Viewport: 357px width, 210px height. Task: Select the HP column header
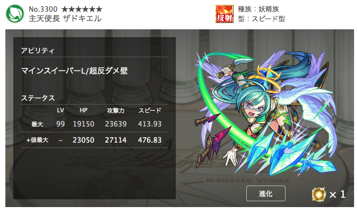pyautogui.click(x=84, y=110)
